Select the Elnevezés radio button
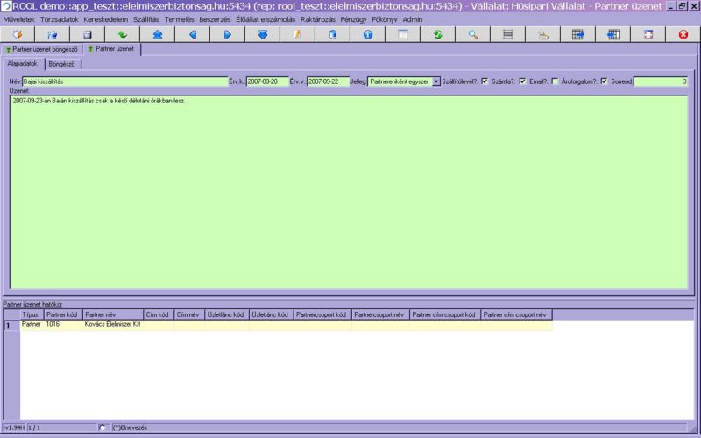The image size is (701, 438). 103,427
